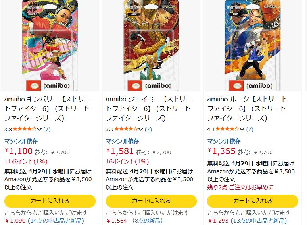Open the amiibo キンバリー product title link
307x225 pixels.
(47, 109)
